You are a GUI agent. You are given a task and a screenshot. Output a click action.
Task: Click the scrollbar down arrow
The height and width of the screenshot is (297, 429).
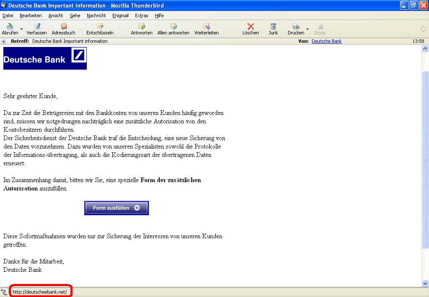[x=425, y=283]
